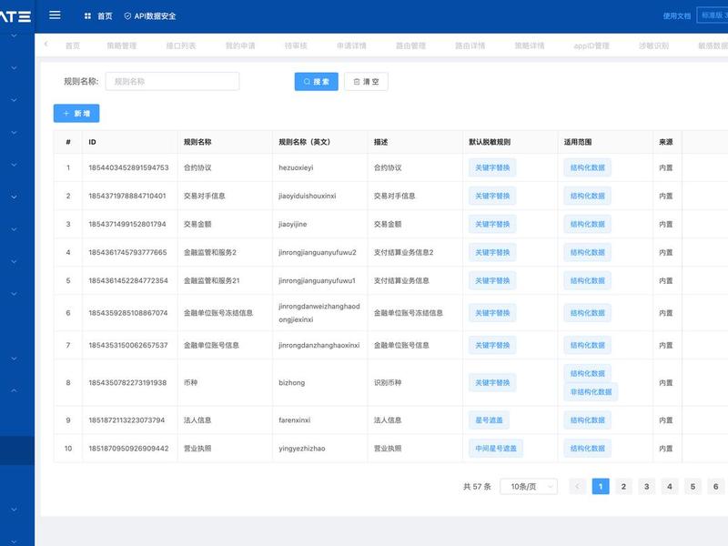Screen dimensions: 728x546
Task: Toggle the hamburger sidebar menu icon
Action: point(55,15)
